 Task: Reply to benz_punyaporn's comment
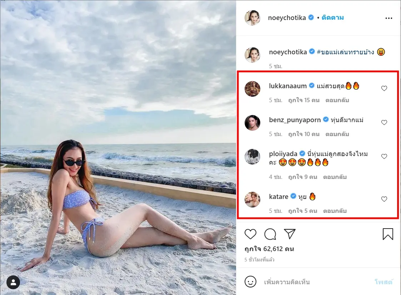point(337,134)
